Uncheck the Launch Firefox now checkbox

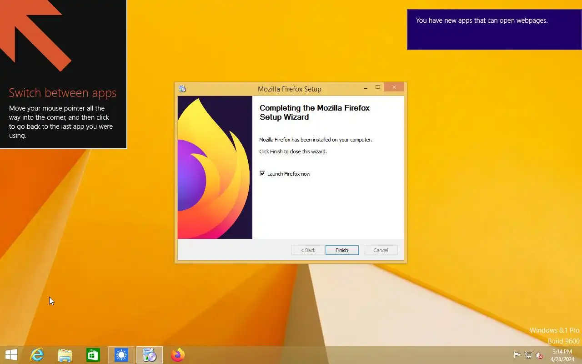pos(262,173)
